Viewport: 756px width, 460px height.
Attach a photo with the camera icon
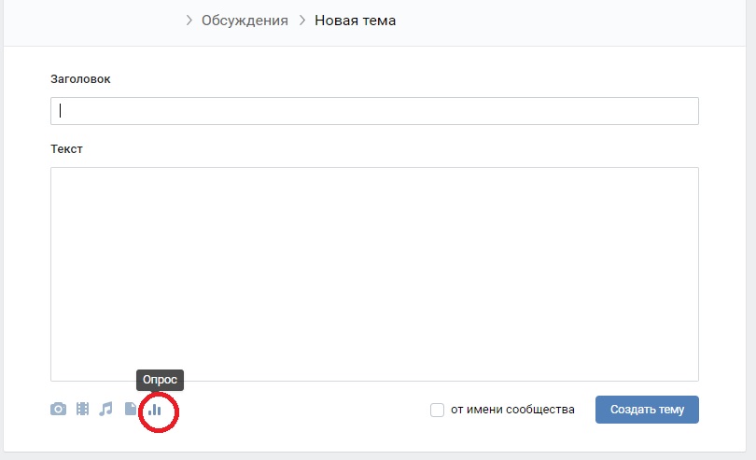[x=59, y=409]
